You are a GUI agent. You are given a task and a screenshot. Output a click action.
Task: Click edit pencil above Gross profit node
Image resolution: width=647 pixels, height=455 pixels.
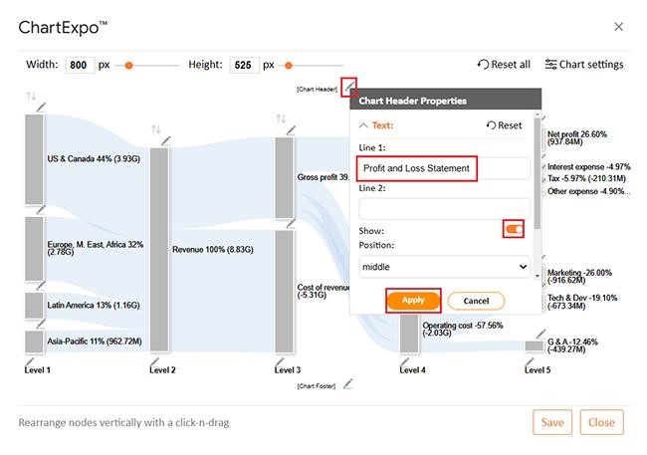pos(291,129)
